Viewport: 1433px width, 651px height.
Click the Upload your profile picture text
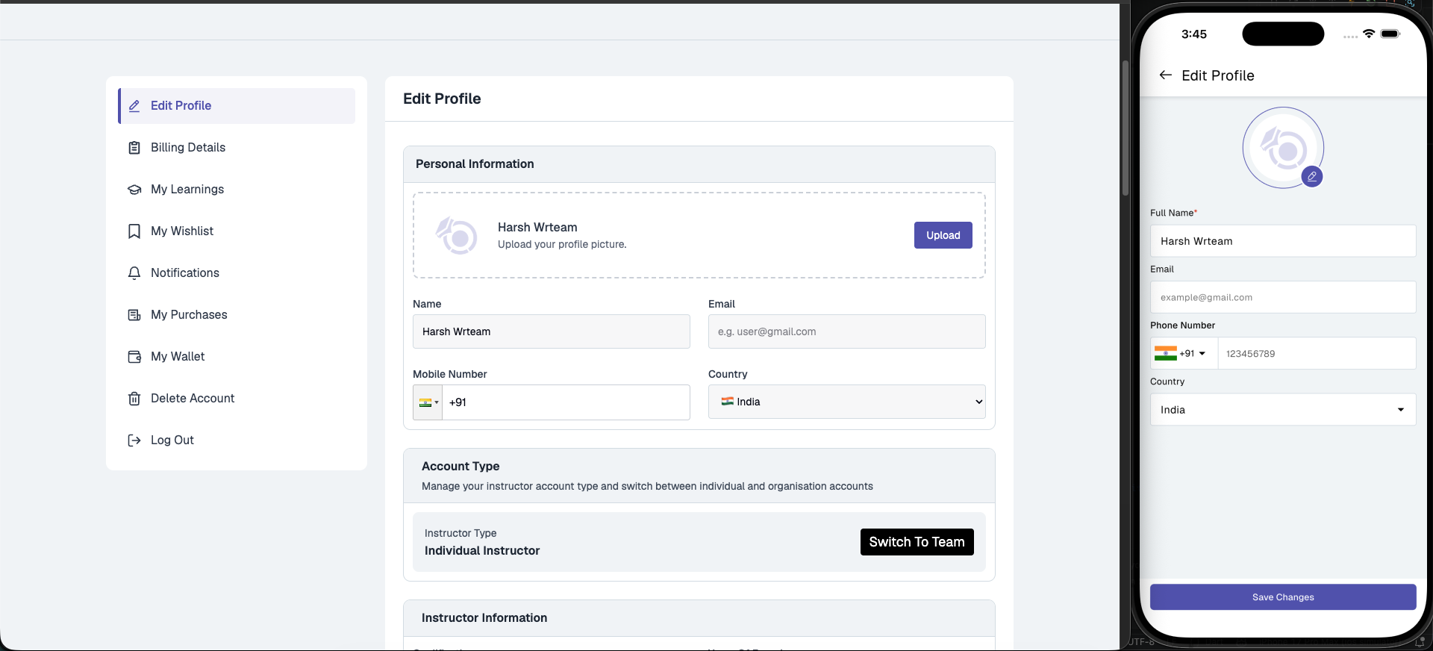pos(562,245)
